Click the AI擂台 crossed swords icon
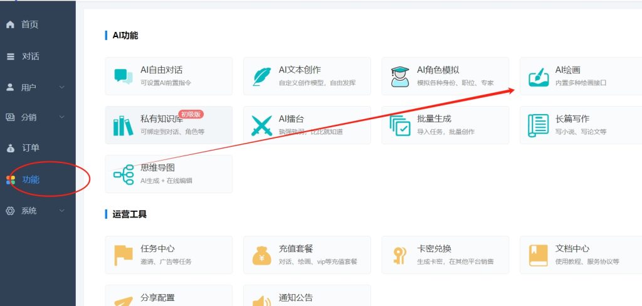The width and height of the screenshot is (642, 306). pyautogui.click(x=261, y=125)
